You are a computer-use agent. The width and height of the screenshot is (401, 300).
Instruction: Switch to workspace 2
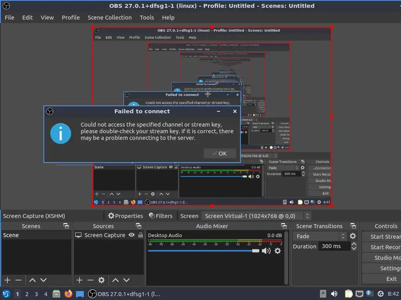(x=27, y=294)
